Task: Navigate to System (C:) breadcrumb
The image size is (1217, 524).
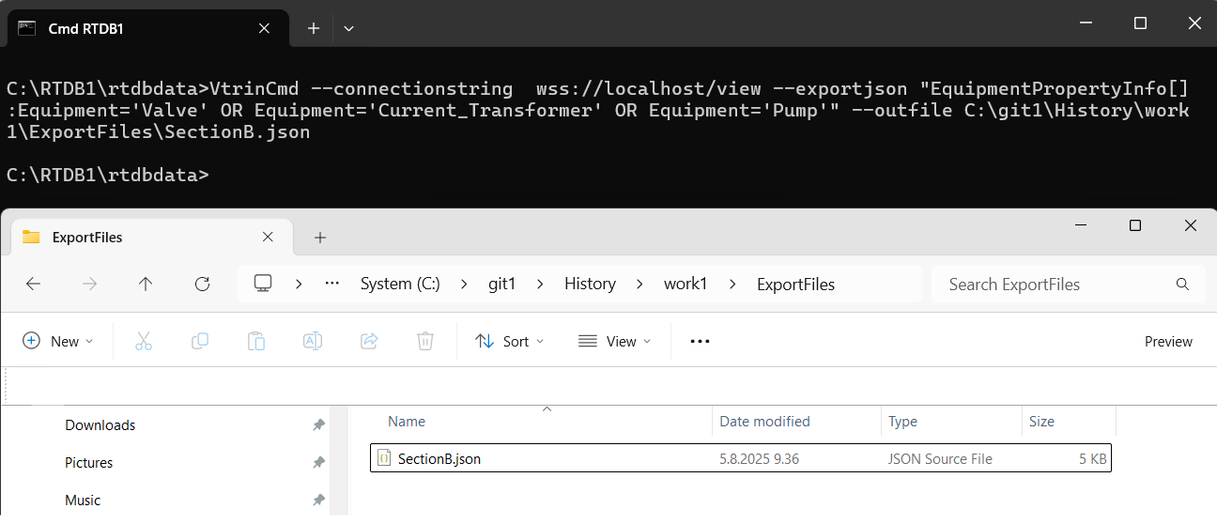Action: click(400, 284)
